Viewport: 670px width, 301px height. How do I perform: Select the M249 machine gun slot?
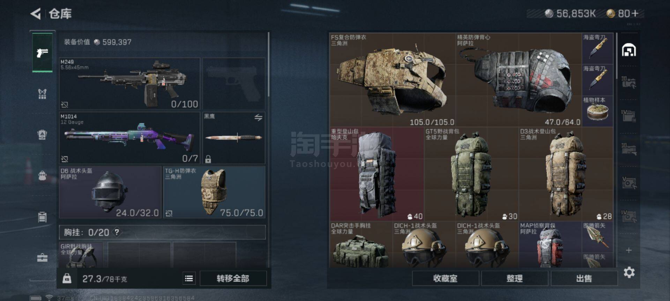tap(129, 84)
